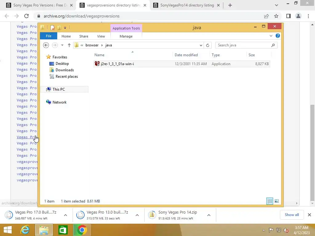The height and width of the screenshot is (236, 315).
Task: Switch to the Share ribbon tab
Action: (84, 36)
